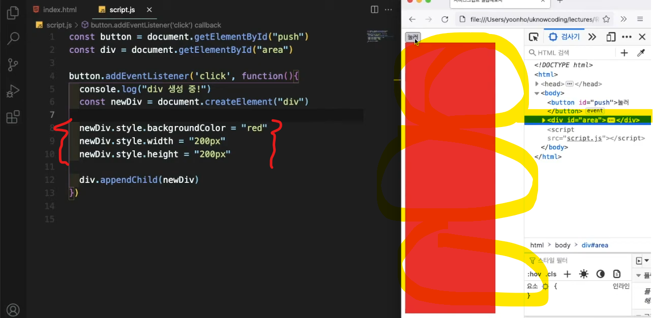Focus the 스타일 필터 filter field
Viewport: 653px width, 318px height.
pos(579,261)
